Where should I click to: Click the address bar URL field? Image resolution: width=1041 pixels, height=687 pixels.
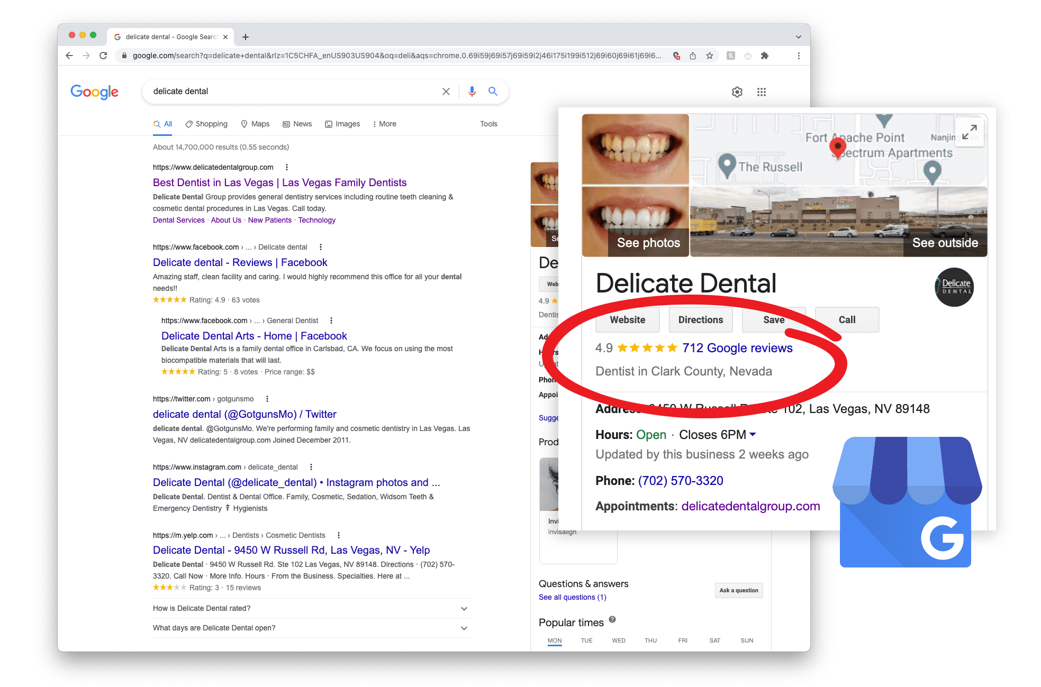(x=397, y=56)
